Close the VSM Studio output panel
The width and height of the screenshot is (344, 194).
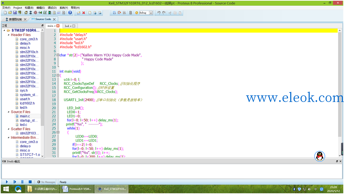point(340,161)
